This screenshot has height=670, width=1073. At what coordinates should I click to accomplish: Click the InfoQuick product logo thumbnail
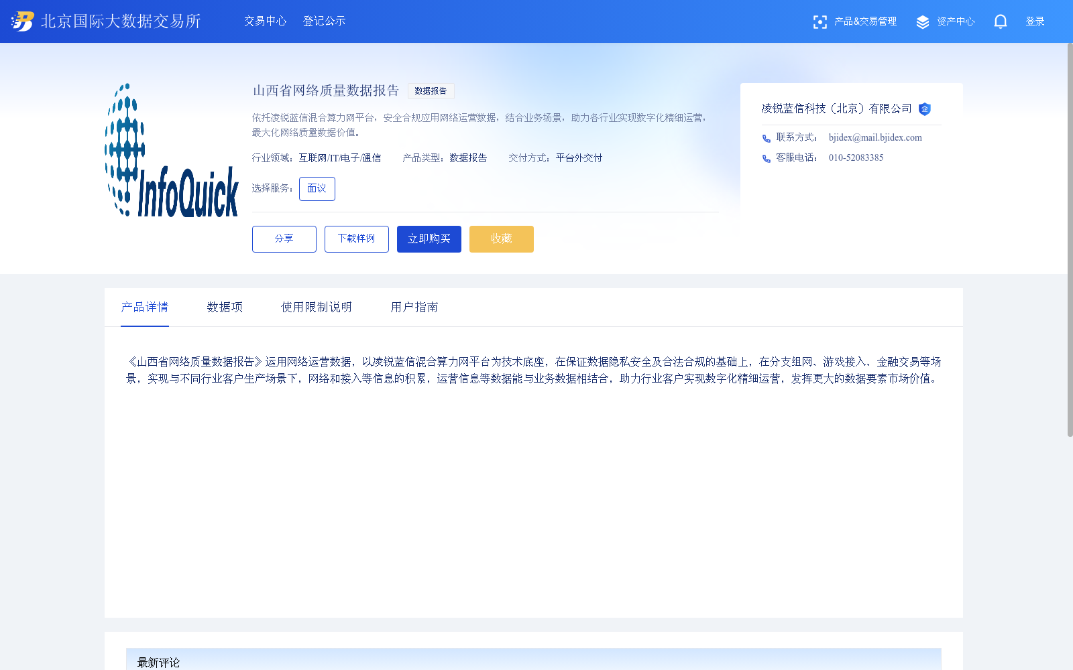click(x=172, y=150)
